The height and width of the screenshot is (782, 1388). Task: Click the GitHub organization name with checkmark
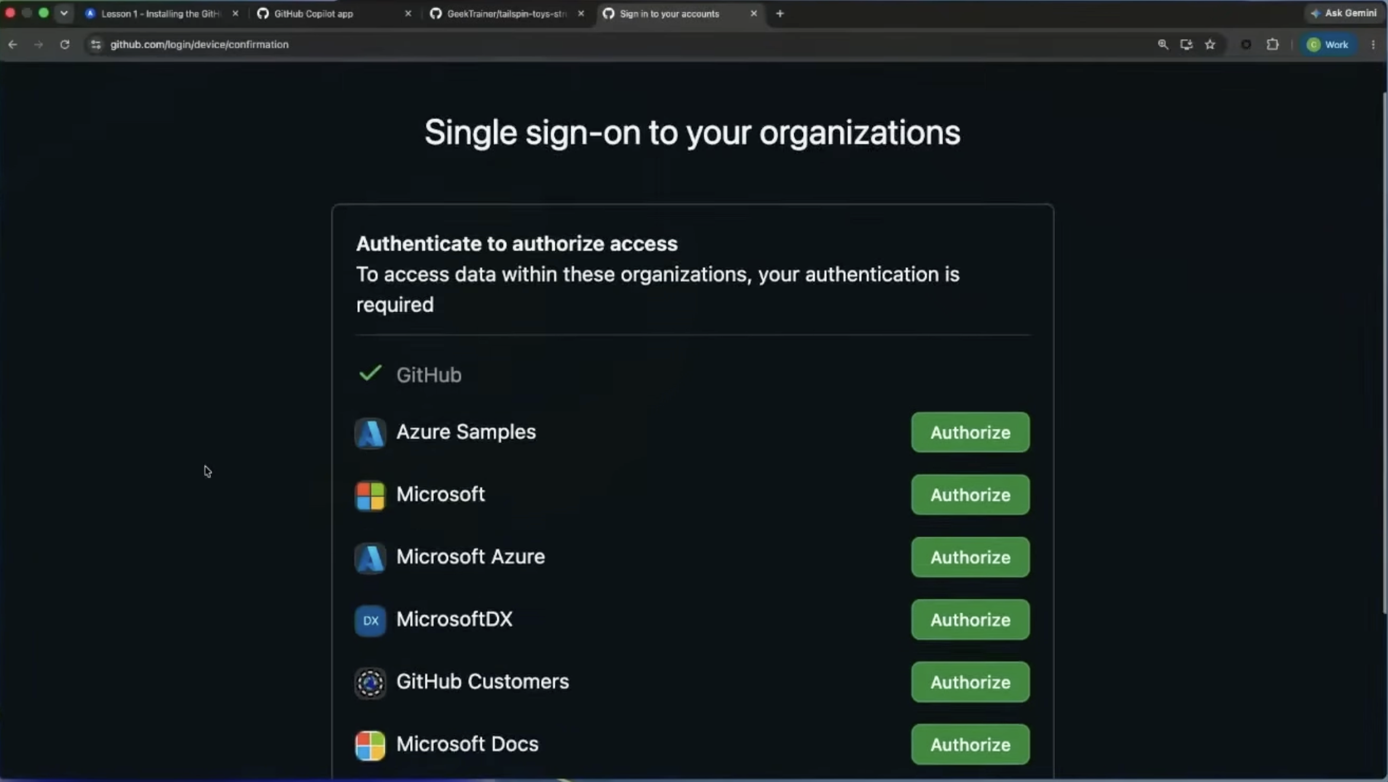click(428, 375)
